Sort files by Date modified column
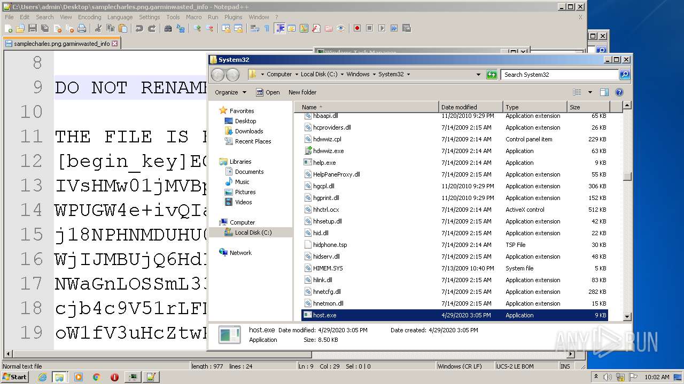Image resolution: width=684 pixels, height=384 pixels. 471,107
